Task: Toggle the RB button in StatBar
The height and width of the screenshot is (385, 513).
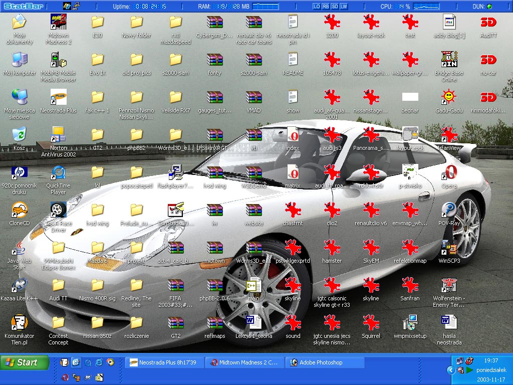Action: 326,7
